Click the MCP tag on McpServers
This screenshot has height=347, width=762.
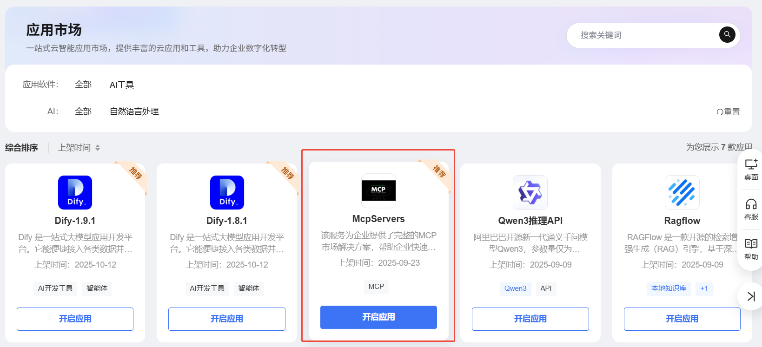tap(376, 287)
